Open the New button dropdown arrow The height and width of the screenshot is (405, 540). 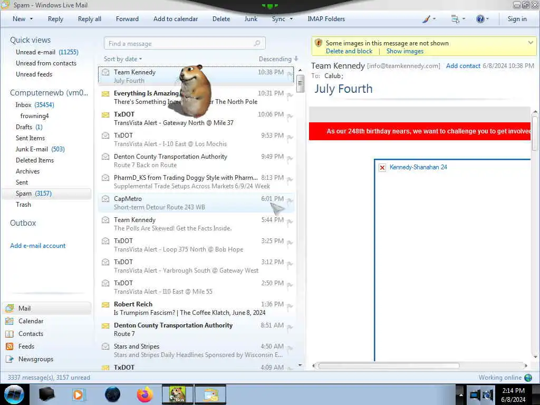tap(31, 19)
